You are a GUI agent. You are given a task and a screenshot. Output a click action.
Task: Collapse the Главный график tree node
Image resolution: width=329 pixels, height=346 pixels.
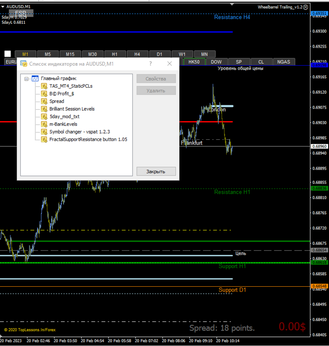(x=26, y=79)
